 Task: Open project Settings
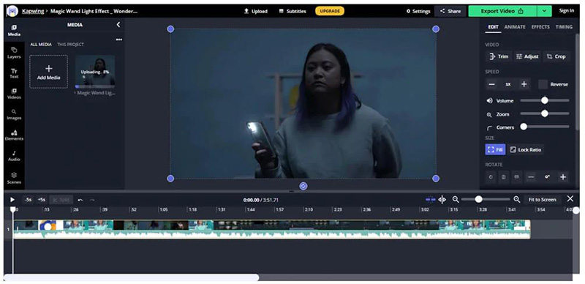(418, 11)
